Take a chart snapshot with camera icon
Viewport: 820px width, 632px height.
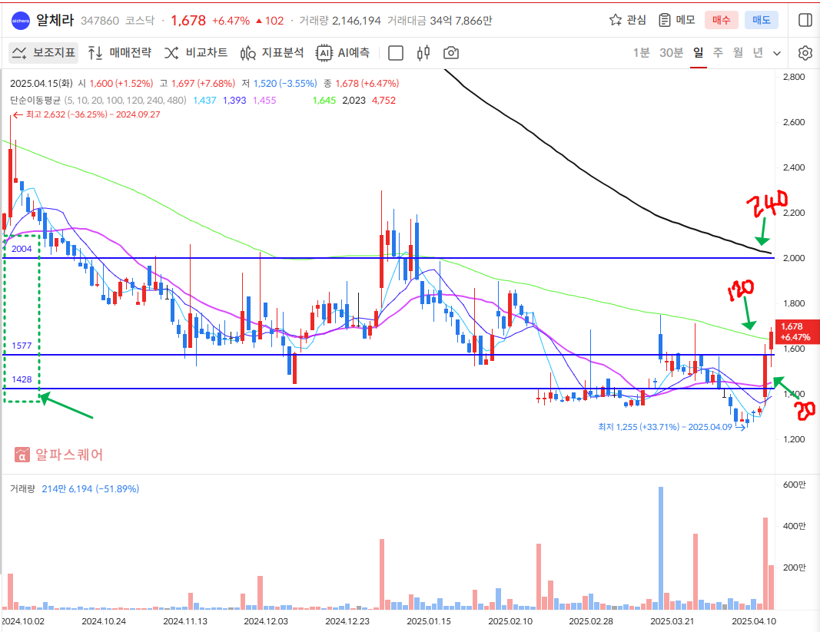tap(451, 53)
